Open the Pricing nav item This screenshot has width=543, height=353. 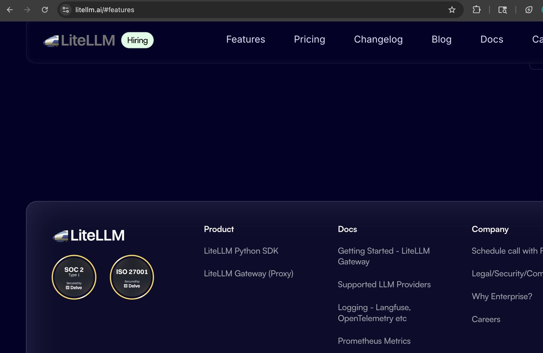point(310,39)
